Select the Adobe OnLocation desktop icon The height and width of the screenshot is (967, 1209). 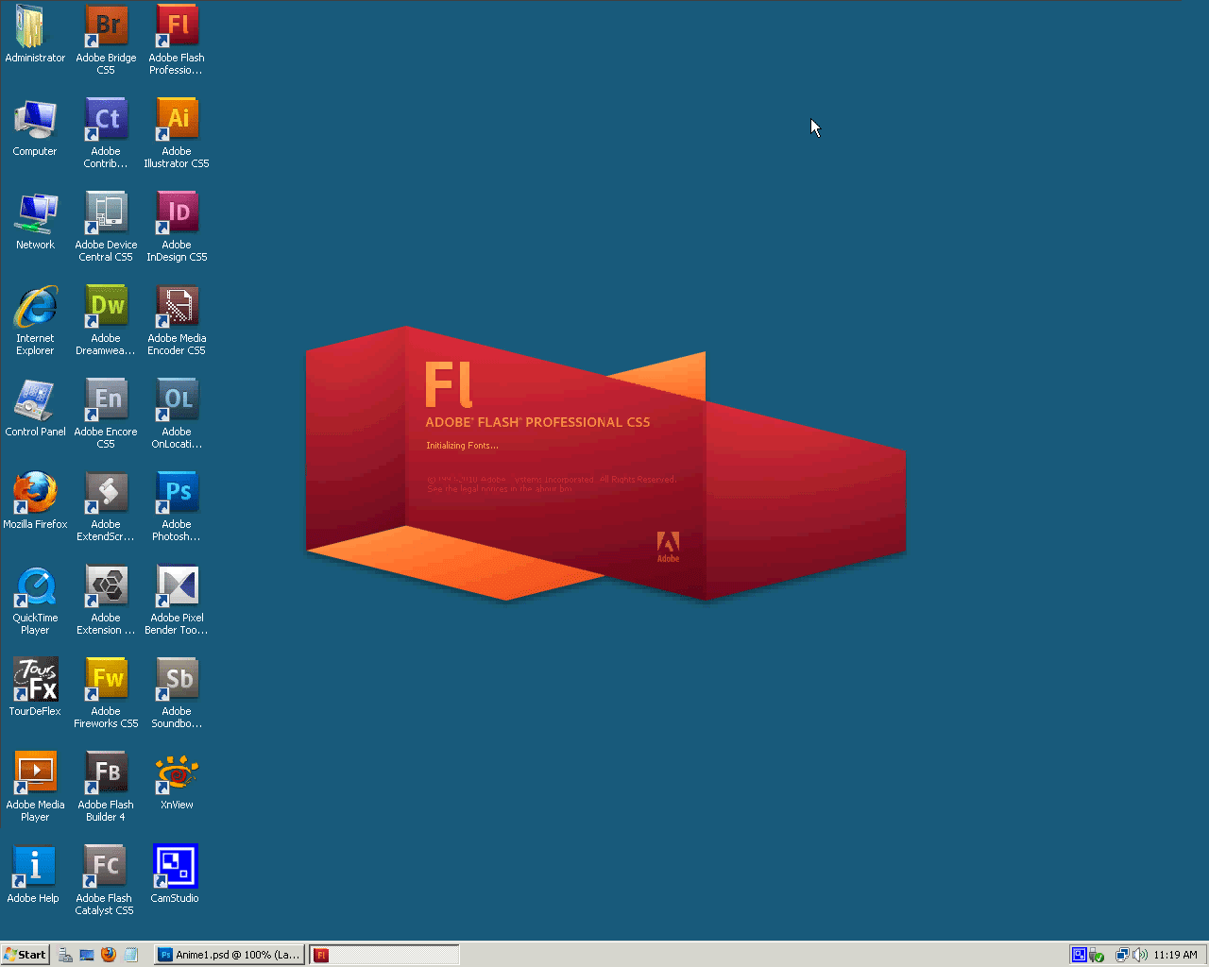[x=177, y=415]
